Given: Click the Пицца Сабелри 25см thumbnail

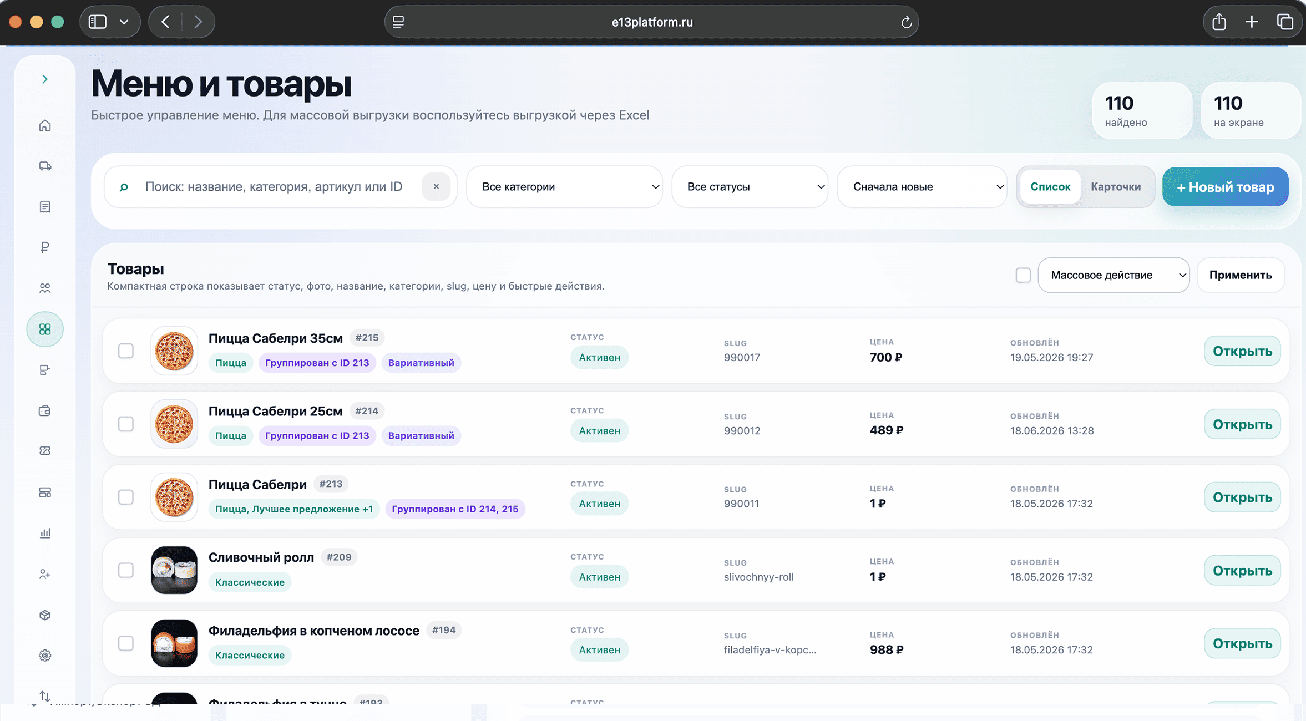Looking at the screenshot, I should coord(174,424).
